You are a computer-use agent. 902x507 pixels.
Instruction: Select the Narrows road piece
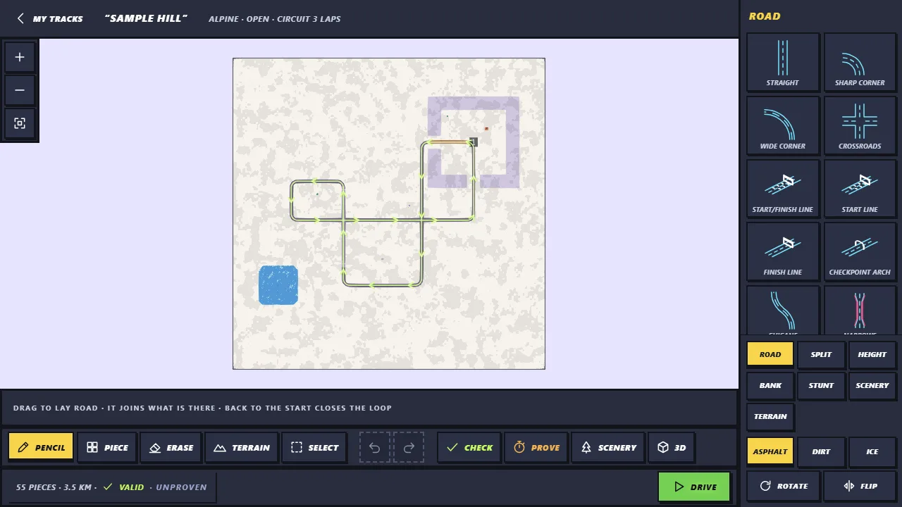tap(860, 311)
